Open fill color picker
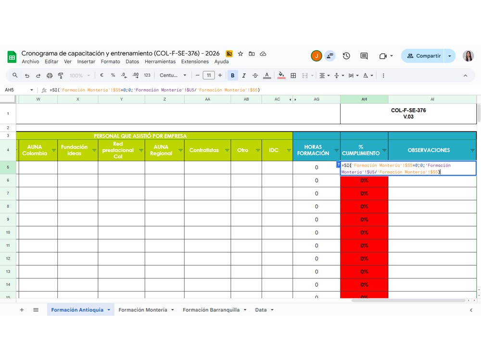 (x=281, y=76)
